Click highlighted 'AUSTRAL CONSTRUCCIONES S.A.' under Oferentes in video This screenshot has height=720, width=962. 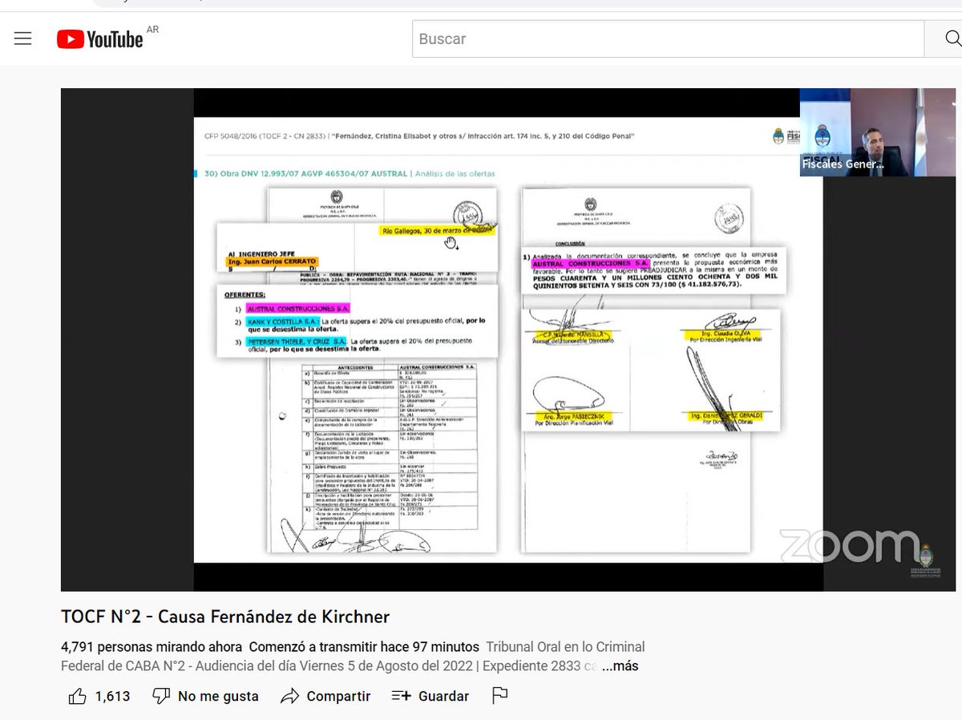[297, 308]
